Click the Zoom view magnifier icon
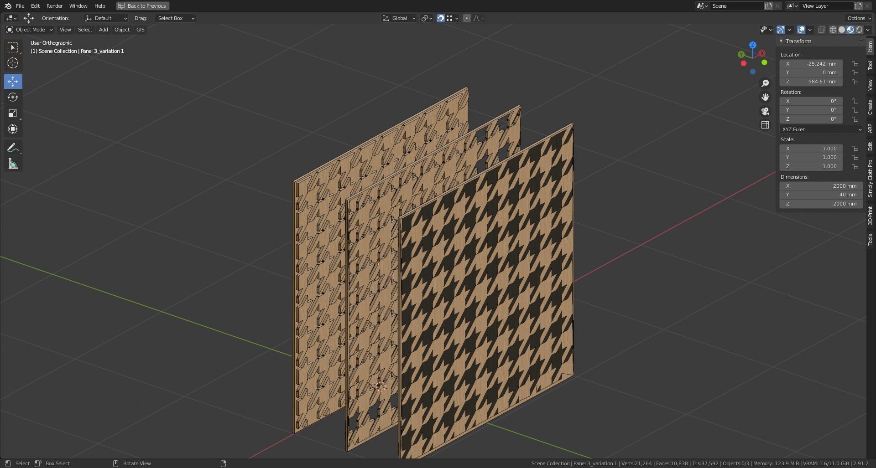This screenshot has height=468, width=876. [765, 83]
